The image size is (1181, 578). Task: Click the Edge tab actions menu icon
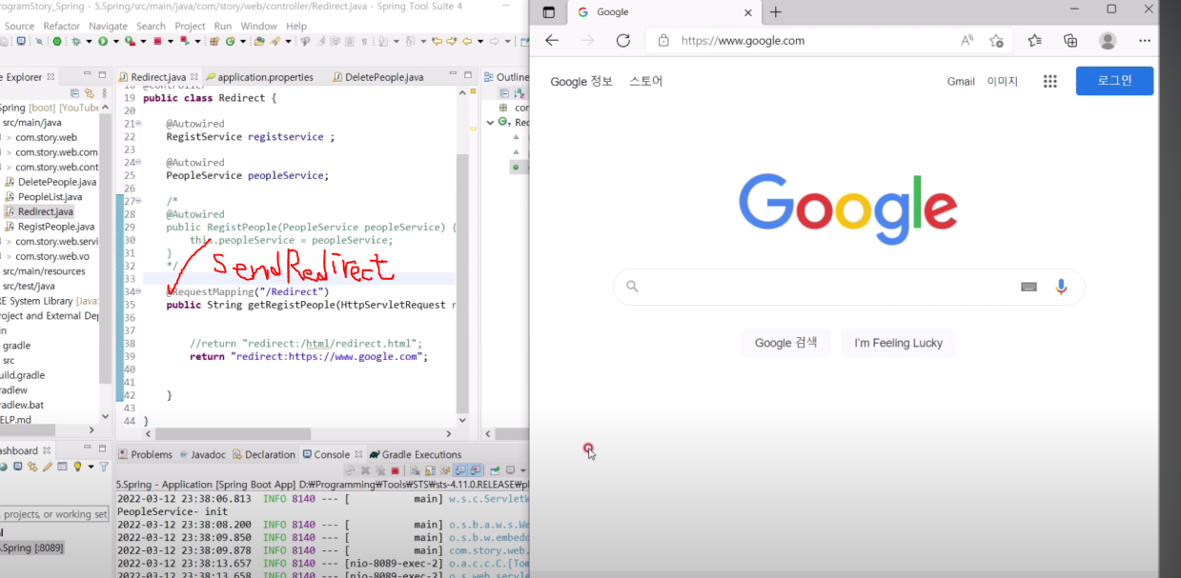click(x=548, y=12)
